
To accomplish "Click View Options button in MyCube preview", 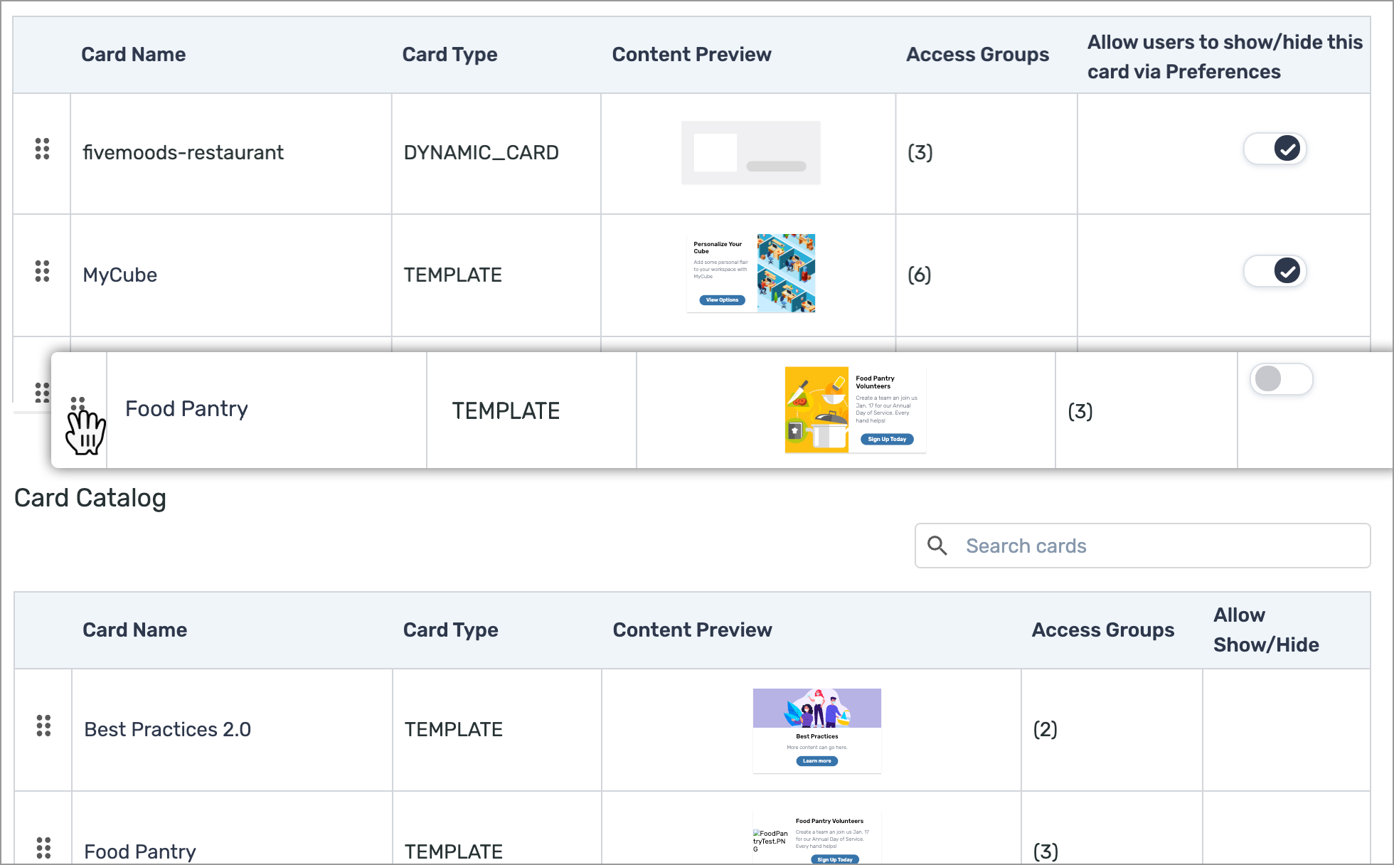I will point(722,300).
